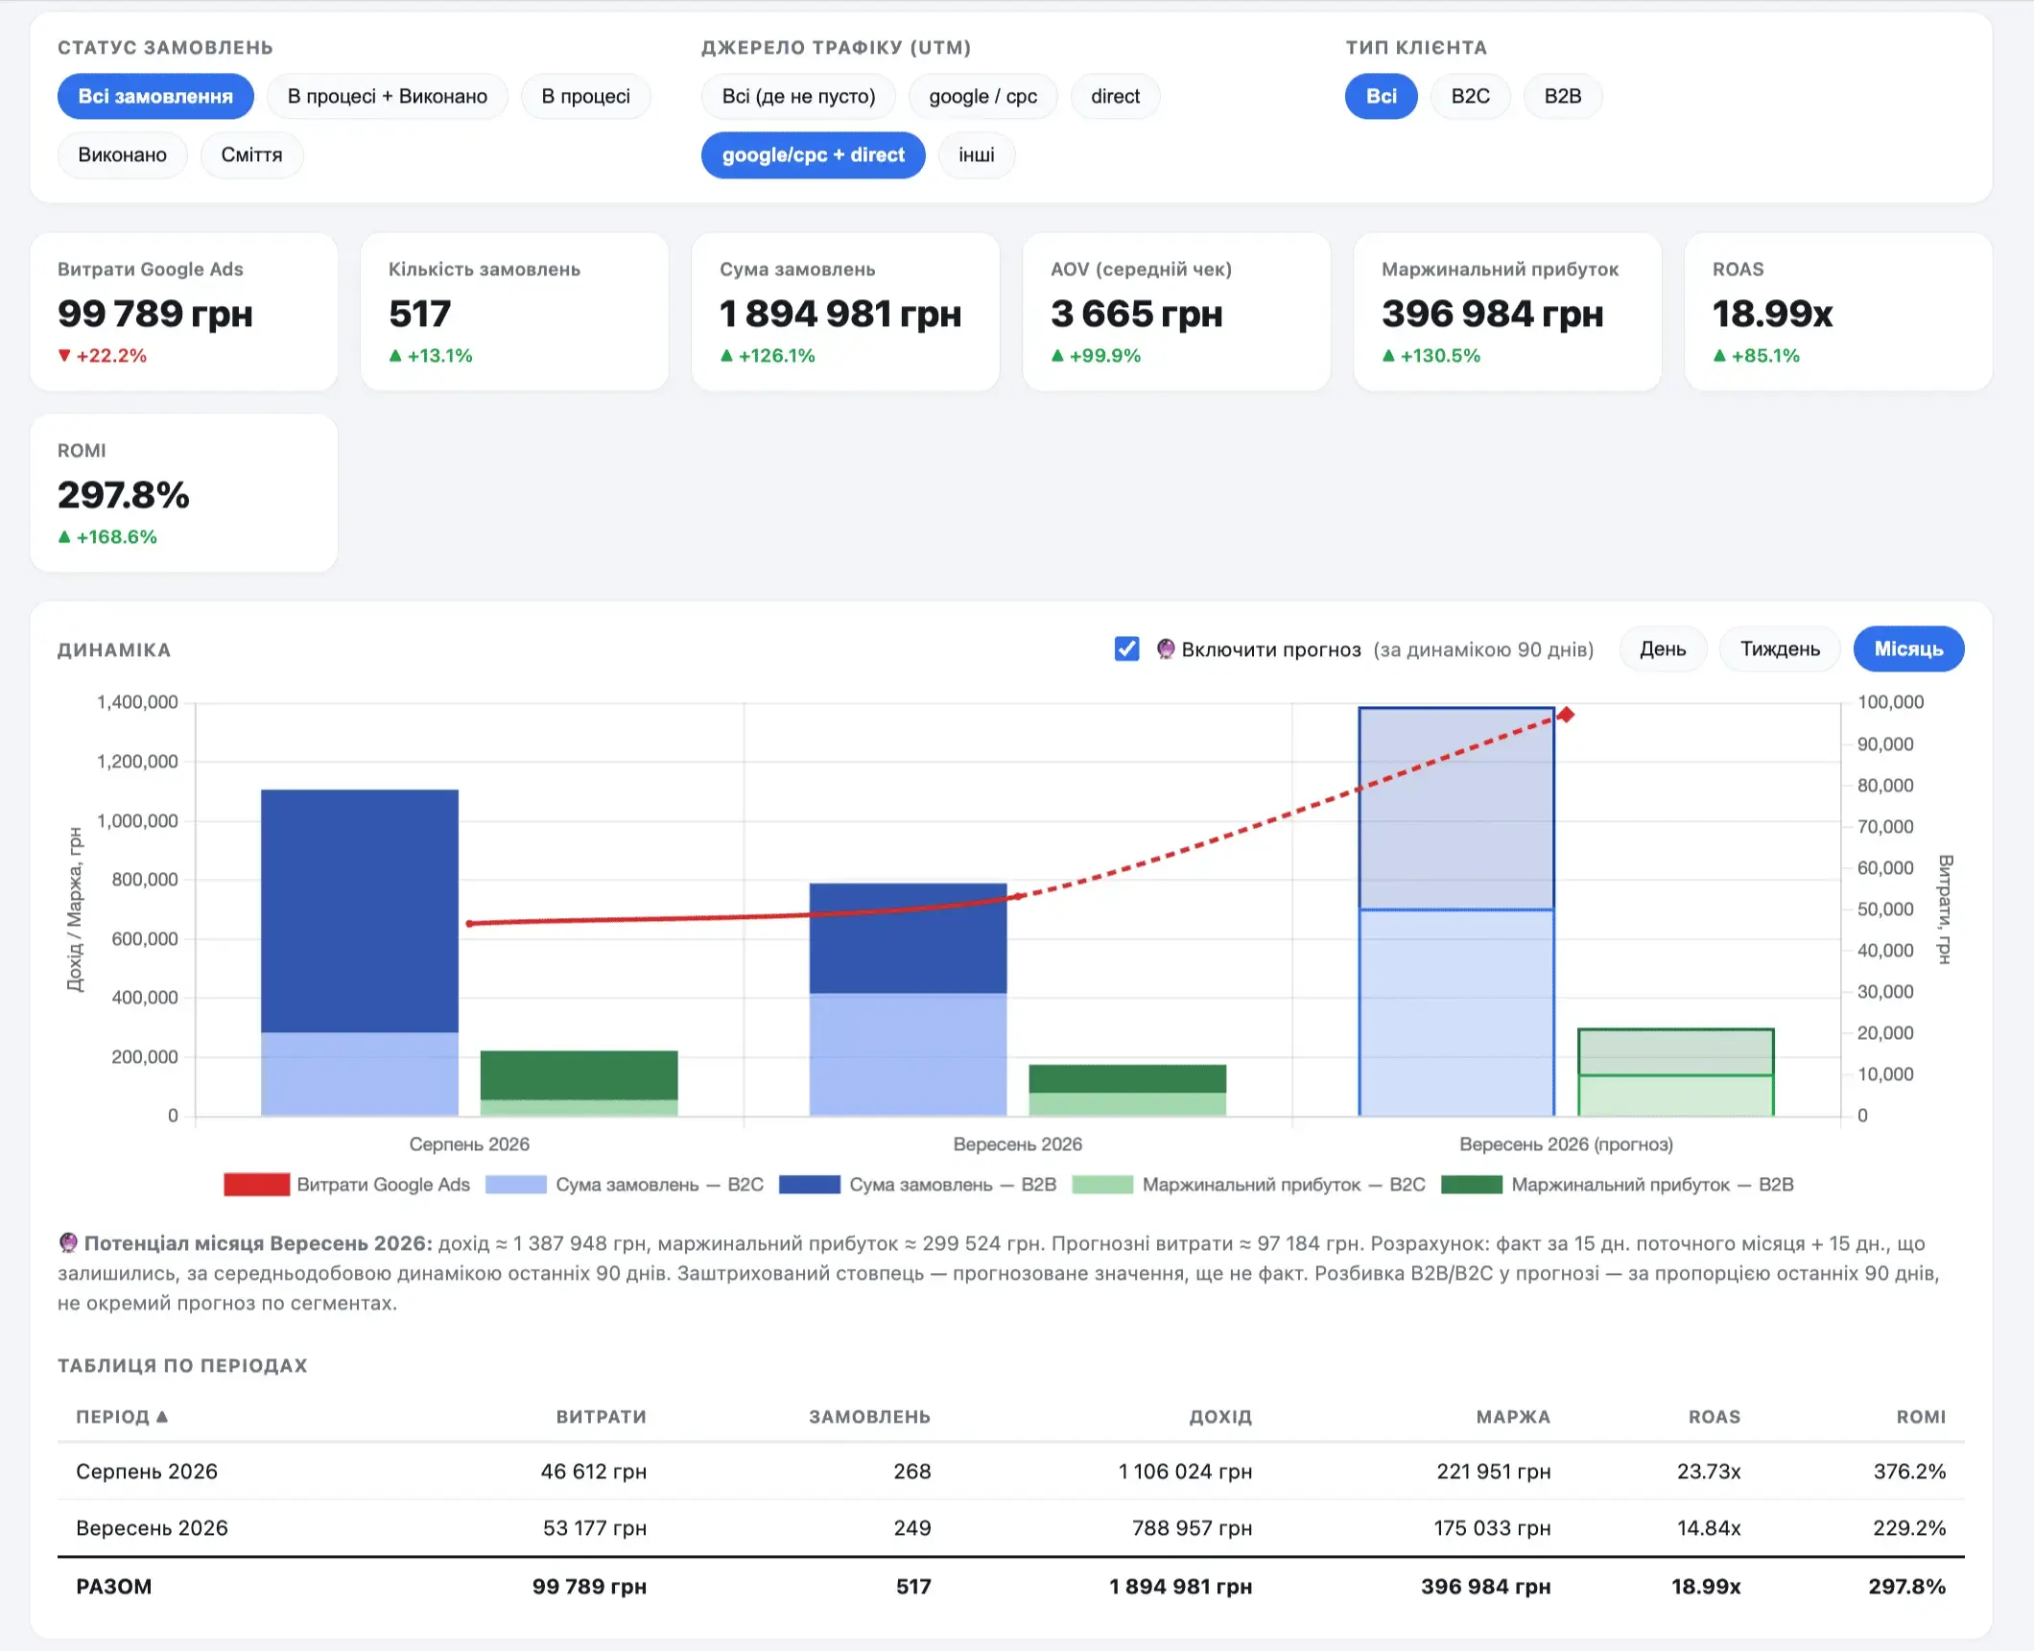Click the "14.84x" ROAS cell
The width and height of the screenshot is (2034, 1651).
pyautogui.click(x=1709, y=1528)
